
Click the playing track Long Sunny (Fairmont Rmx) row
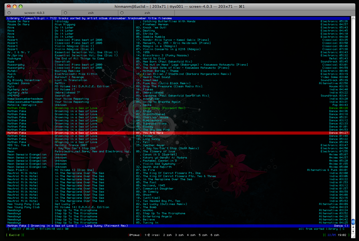[178, 108]
